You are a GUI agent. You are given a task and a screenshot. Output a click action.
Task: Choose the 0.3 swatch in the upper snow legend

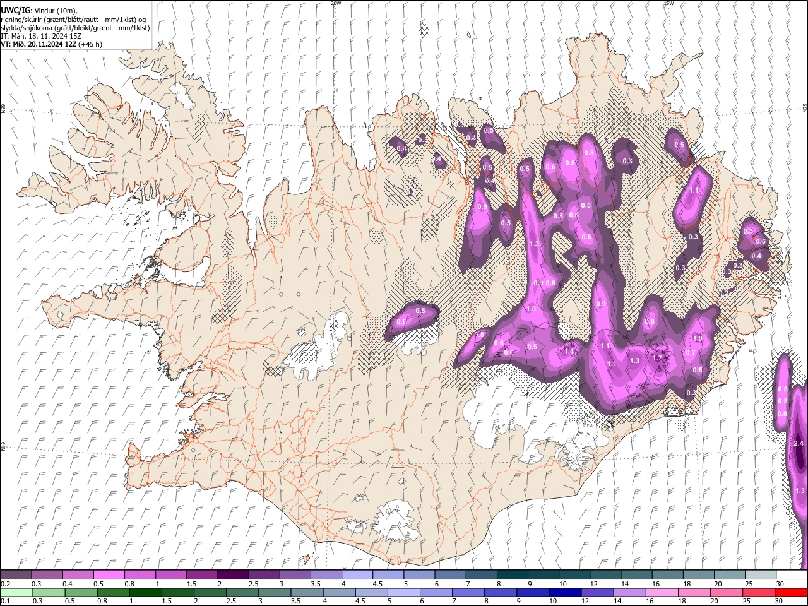point(47,575)
